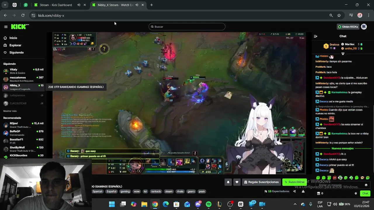Reload the current page
This screenshot has width=374, height=210.
(23, 15)
